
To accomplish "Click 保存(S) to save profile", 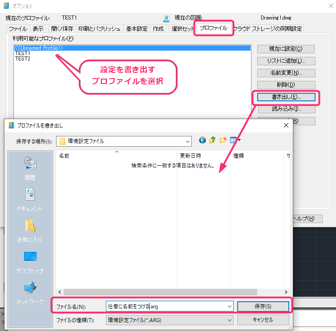I will [263, 307].
